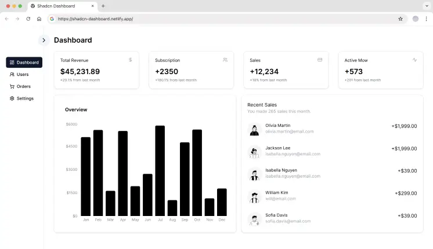Select the Shadcn Dashboard browser tab
Screen dimensions: 433x249
pos(62,6)
